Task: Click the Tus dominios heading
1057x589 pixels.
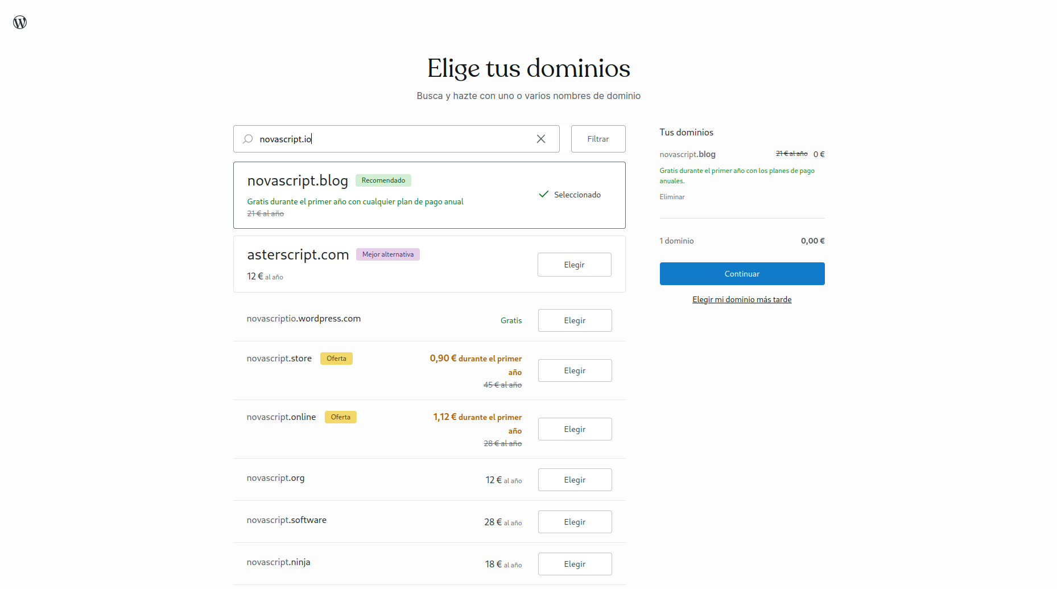Action: 686,132
